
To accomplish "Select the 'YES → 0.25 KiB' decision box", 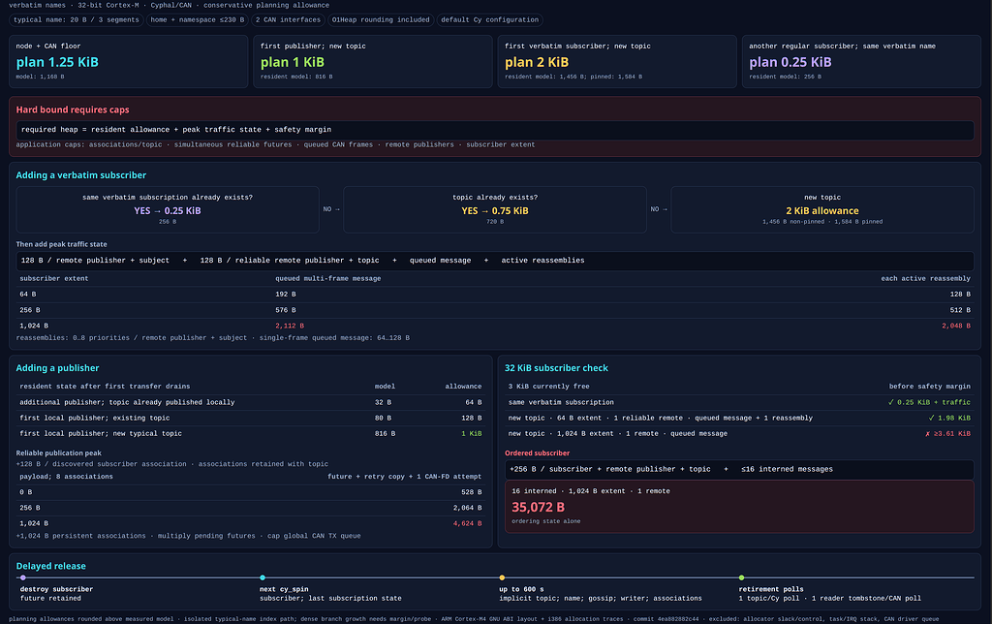I will tap(168, 209).
